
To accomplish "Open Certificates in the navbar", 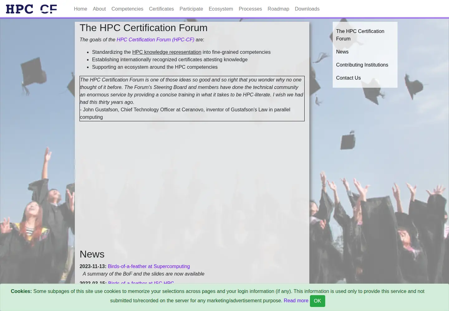I will click(161, 9).
